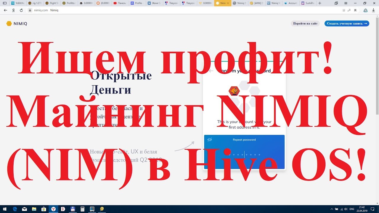Go back using the dialog arrow
This screenshot has height=213, width=379.
[x=211, y=71]
